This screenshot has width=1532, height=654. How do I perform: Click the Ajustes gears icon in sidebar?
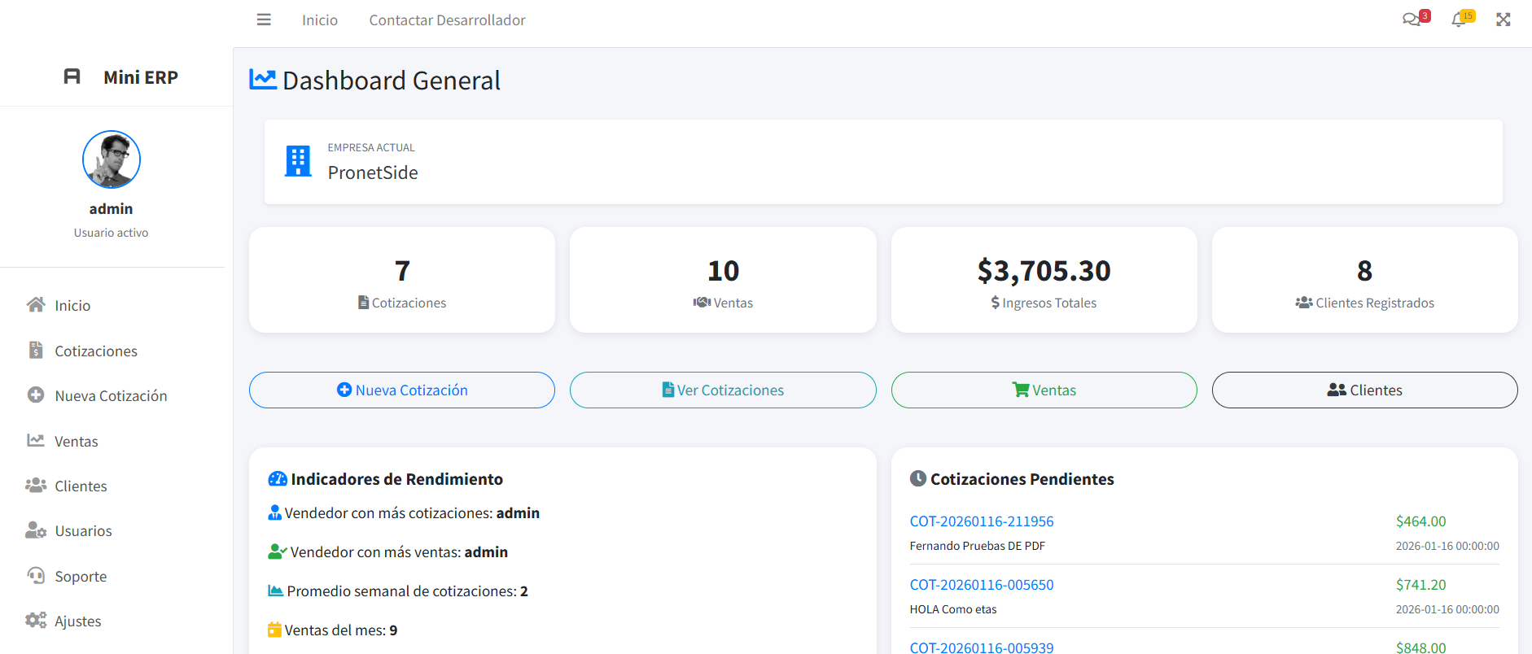[36, 621]
